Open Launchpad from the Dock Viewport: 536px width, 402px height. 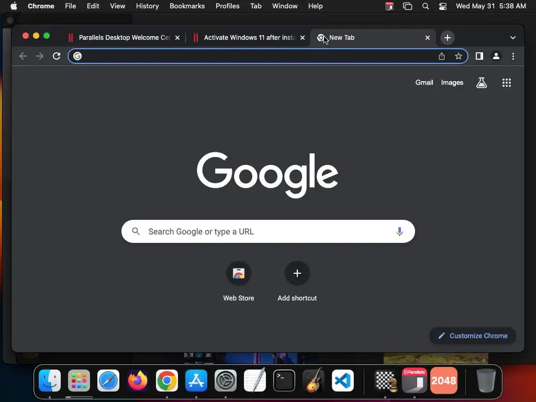(79, 381)
